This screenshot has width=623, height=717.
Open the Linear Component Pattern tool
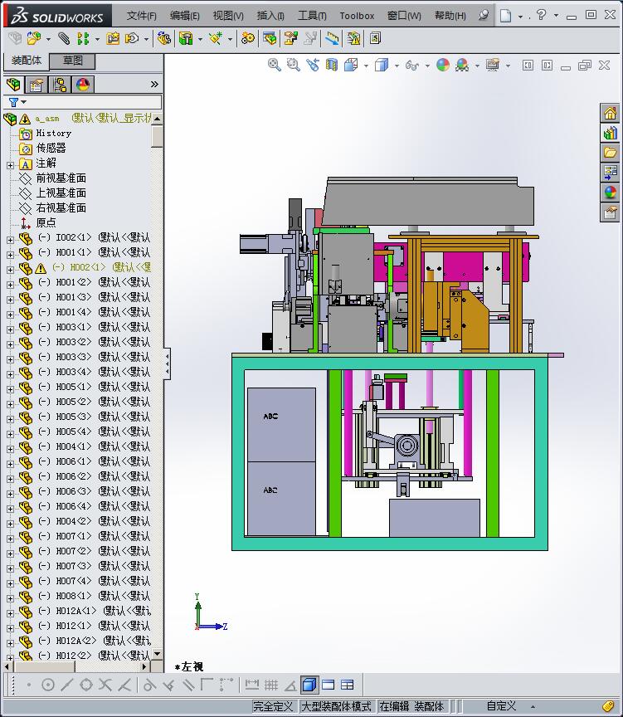pyautogui.click(x=83, y=38)
